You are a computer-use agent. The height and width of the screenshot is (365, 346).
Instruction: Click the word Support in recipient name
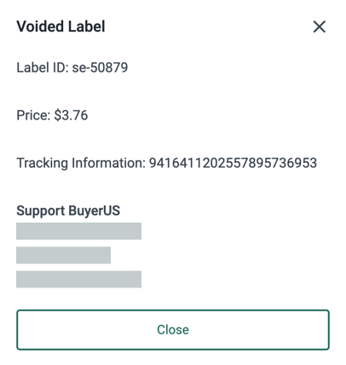tap(41, 211)
